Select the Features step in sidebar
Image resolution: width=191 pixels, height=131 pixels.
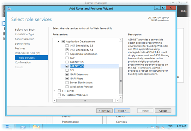20,48
